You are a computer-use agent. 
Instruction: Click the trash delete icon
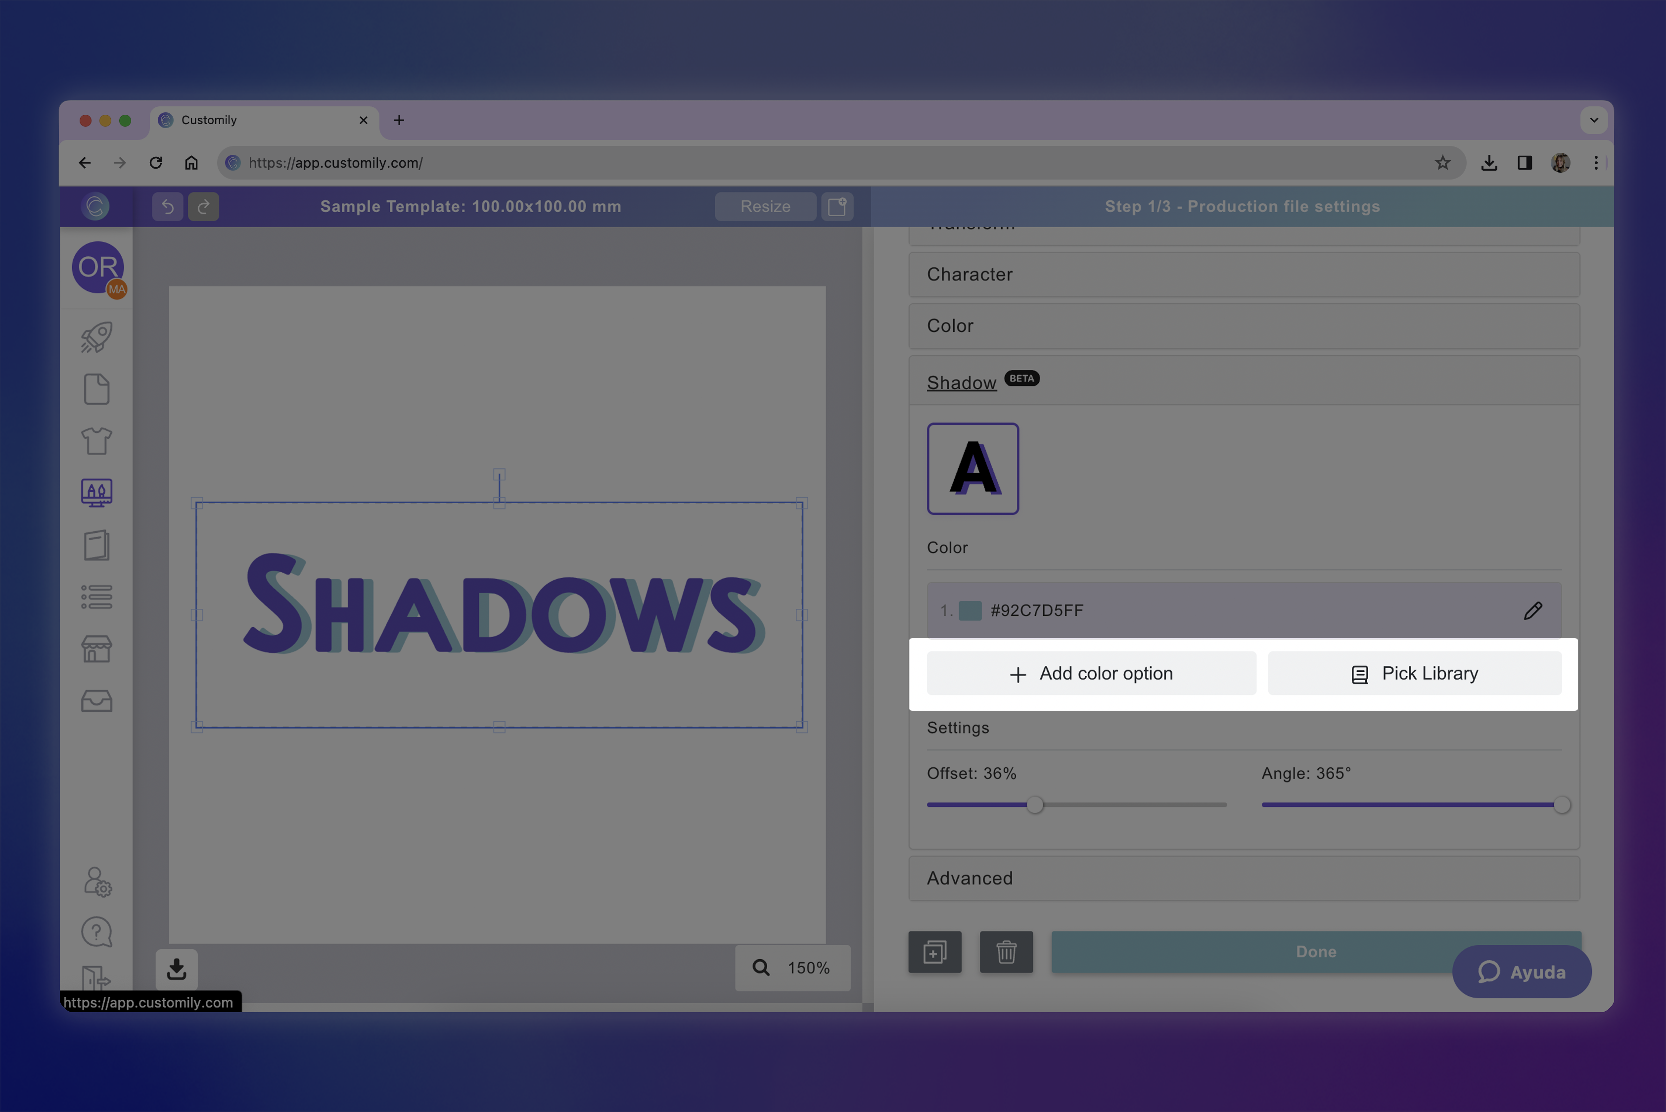(1007, 952)
